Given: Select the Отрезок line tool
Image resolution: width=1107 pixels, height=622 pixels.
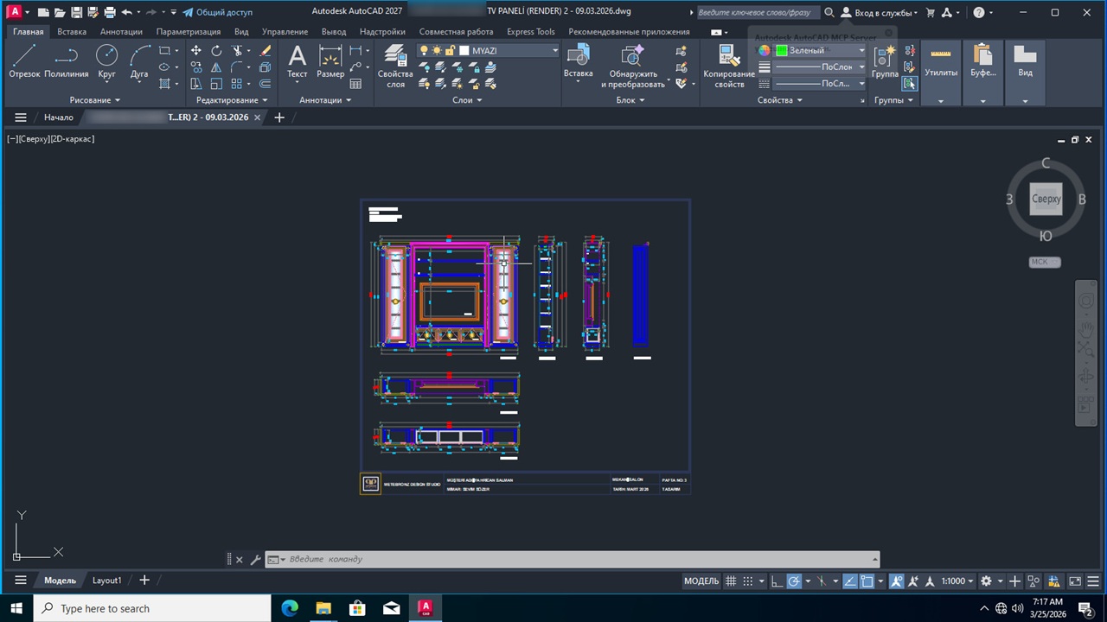Looking at the screenshot, I should 24,62.
